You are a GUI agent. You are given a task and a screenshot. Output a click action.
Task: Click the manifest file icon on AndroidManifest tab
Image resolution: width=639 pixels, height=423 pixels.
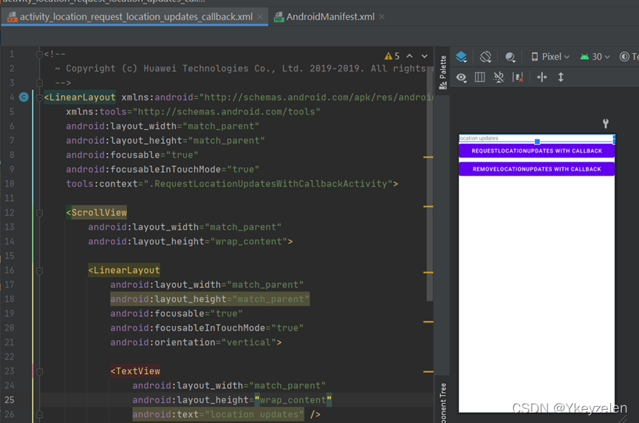tap(279, 17)
